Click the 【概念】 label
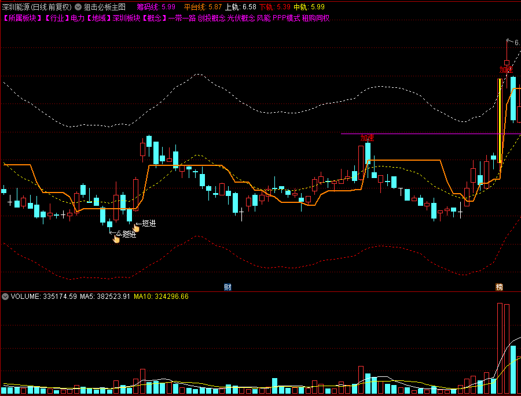This screenshot has width=521, height=396. click(154, 18)
